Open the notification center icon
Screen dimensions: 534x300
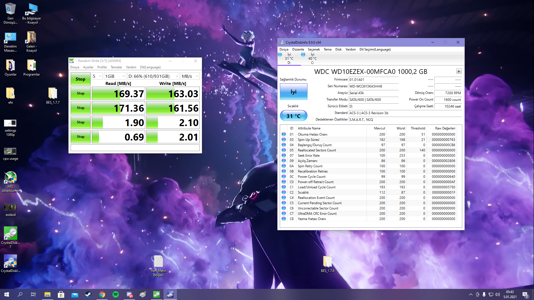click(x=525, y=294)
